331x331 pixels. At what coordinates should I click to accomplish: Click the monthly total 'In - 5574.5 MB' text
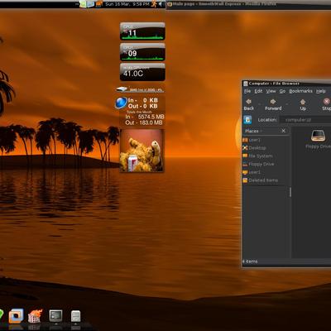[145, 117]
